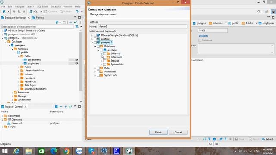Click the Transaction mode toolbar icon
The image size is (276, 155).
click(78, 12)
